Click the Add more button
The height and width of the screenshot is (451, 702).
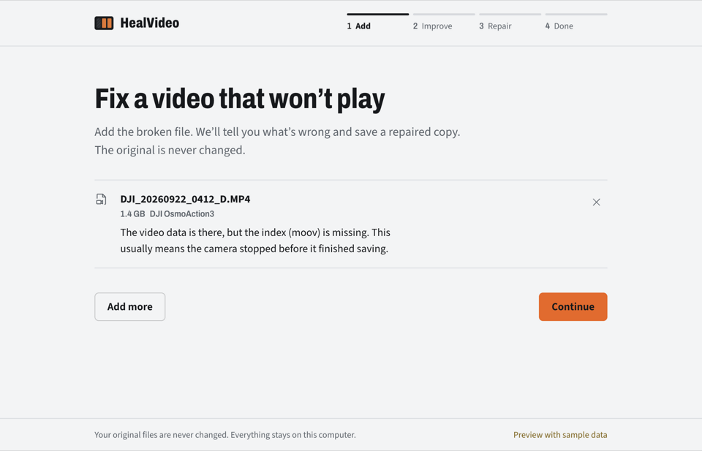coord(130,307)
